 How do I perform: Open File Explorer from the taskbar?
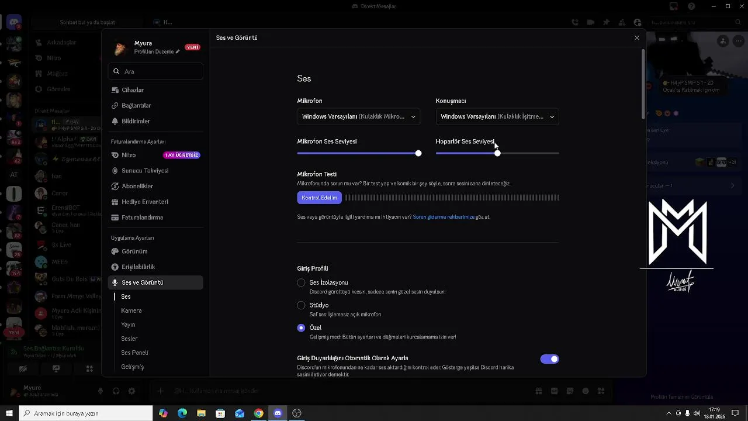(201, 413)
